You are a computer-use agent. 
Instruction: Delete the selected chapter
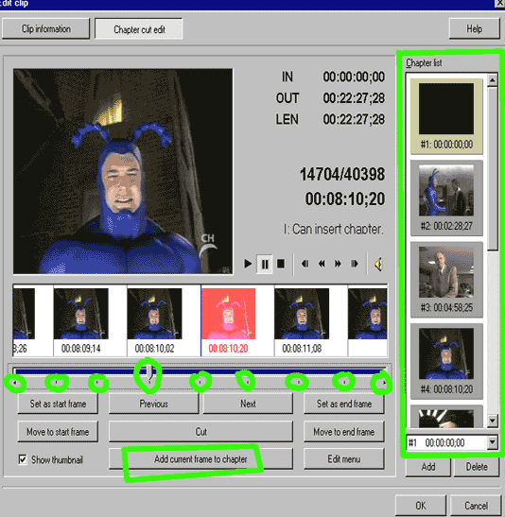[477, 467]
